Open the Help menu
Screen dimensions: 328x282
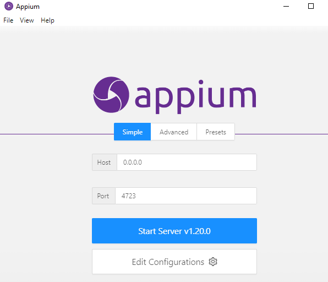[47, 20]
